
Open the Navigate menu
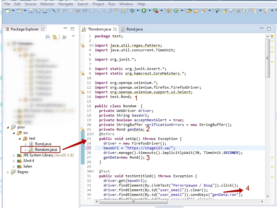66,4
